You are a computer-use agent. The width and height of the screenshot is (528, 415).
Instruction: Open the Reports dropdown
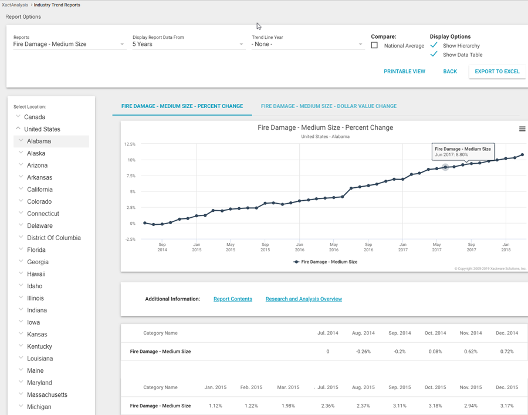point(69,44)
